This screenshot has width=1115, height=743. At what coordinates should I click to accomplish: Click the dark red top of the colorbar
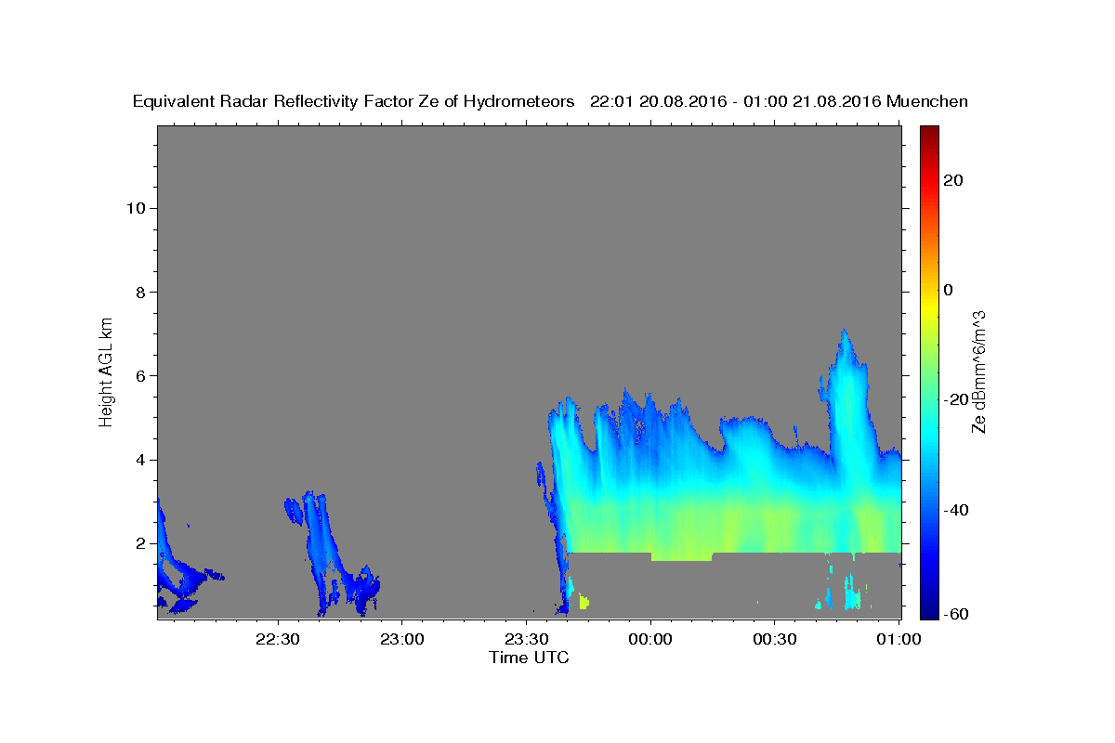coord(928,133)
